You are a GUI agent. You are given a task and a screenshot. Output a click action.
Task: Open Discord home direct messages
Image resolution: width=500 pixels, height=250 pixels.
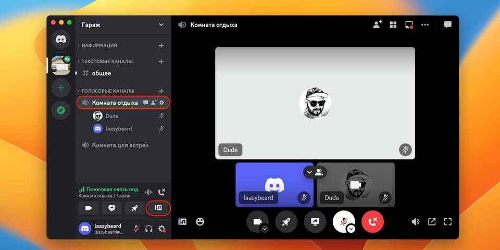[x=60, y=39]
